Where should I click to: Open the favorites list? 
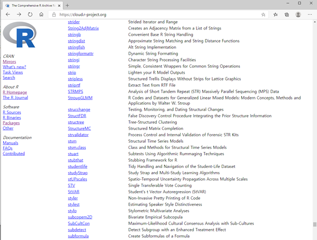275,15
